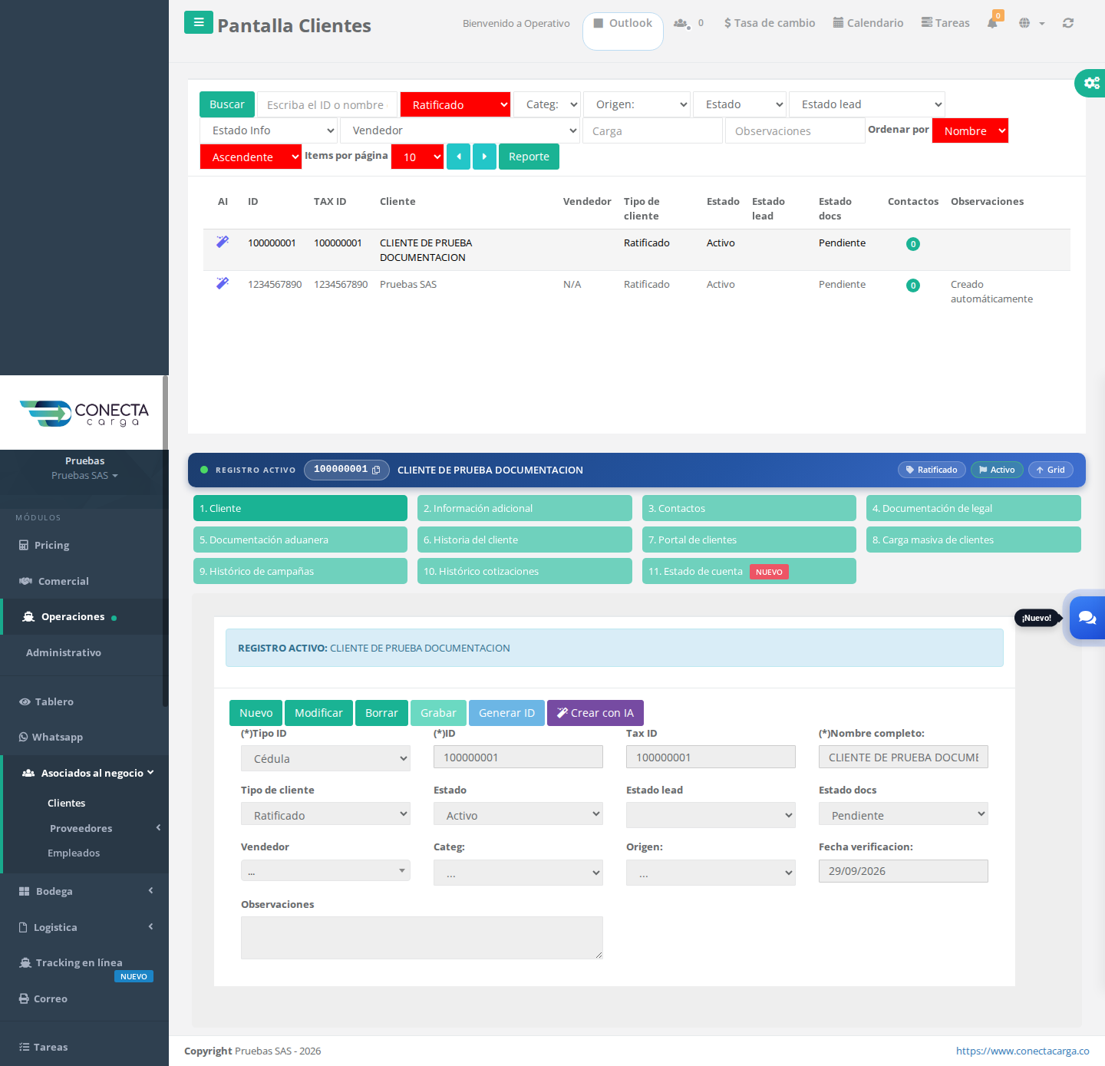1105x1066 pixels.
Task: Open the notifications bell icon
Action: (x=993, y=22)
